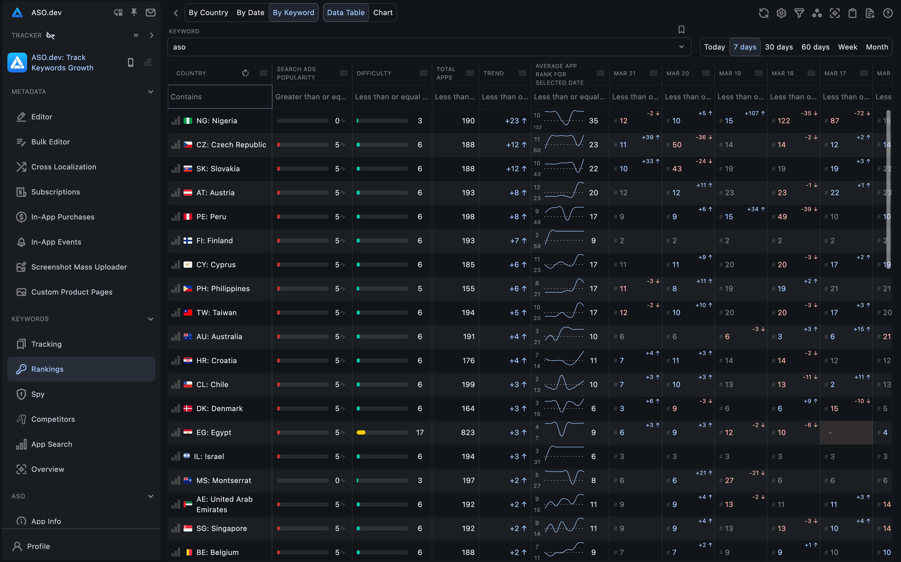
Task: Click the filter icon in top toolbar
Action: click(799, 12)
